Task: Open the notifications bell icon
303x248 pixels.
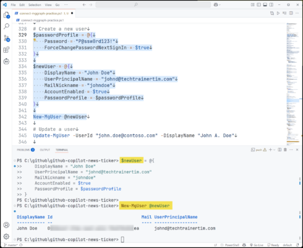Action: tap(297, 245)
